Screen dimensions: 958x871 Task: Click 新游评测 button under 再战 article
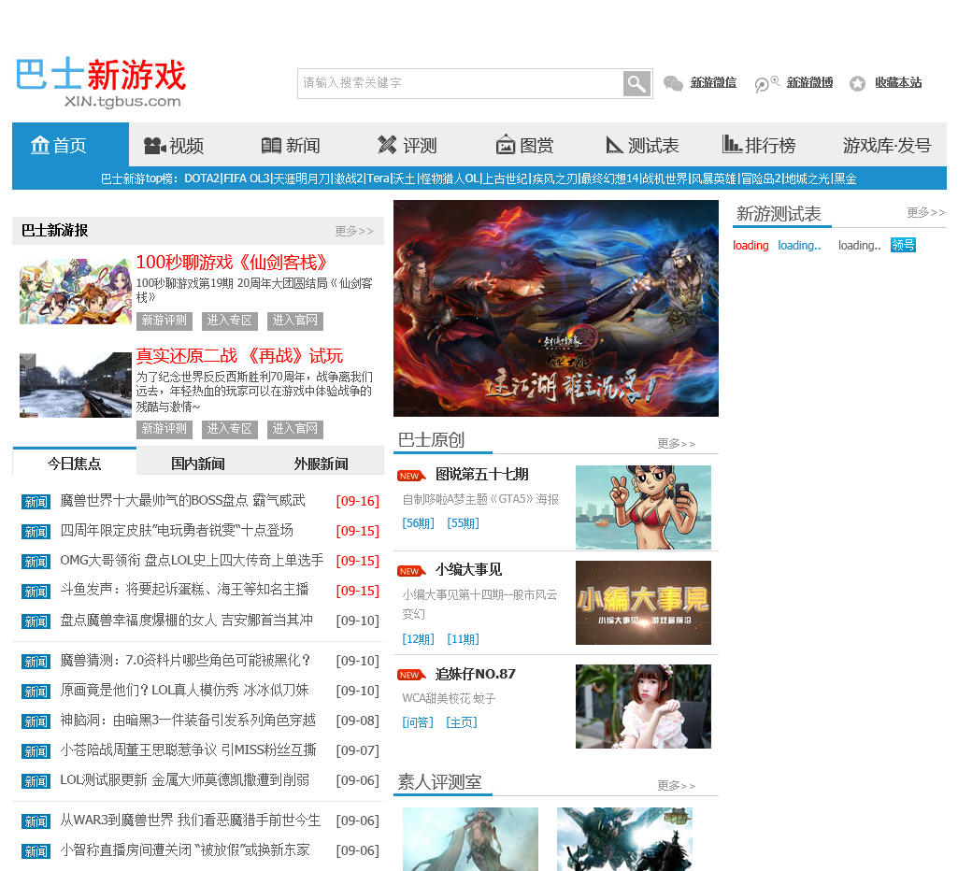click(164, 429)
